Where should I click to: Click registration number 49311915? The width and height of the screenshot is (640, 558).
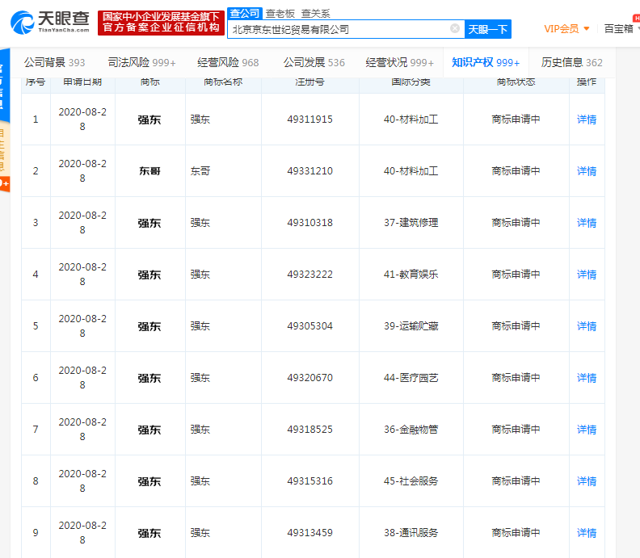click(x=309, y=120)
